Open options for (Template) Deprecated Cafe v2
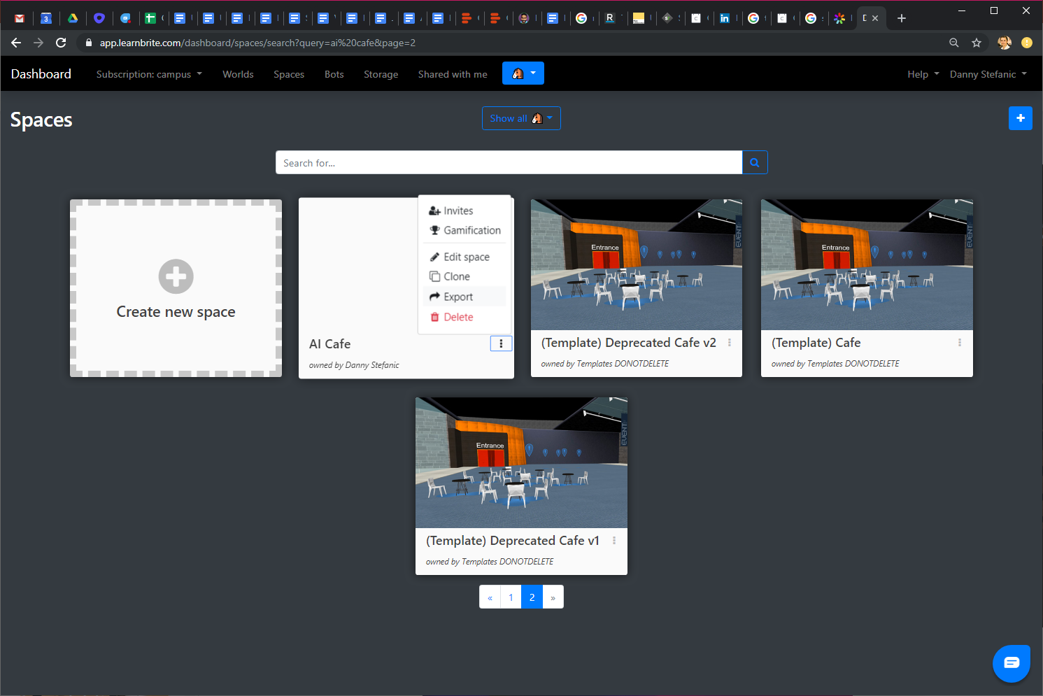The width and height of the screenshot is (1043, 696). (x=729, y=343)
